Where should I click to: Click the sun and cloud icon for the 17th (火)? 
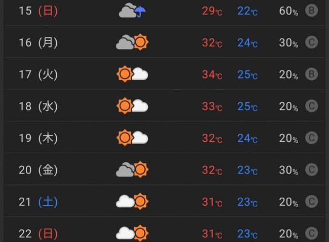pos(132,74)
